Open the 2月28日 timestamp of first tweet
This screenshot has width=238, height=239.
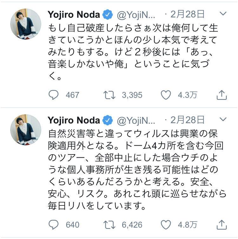[x=187, y=15]
